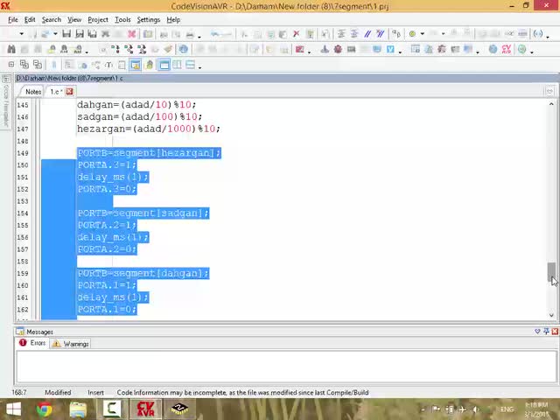
Task: Open the Print dropdown arrow
Action: click(199, 35)
